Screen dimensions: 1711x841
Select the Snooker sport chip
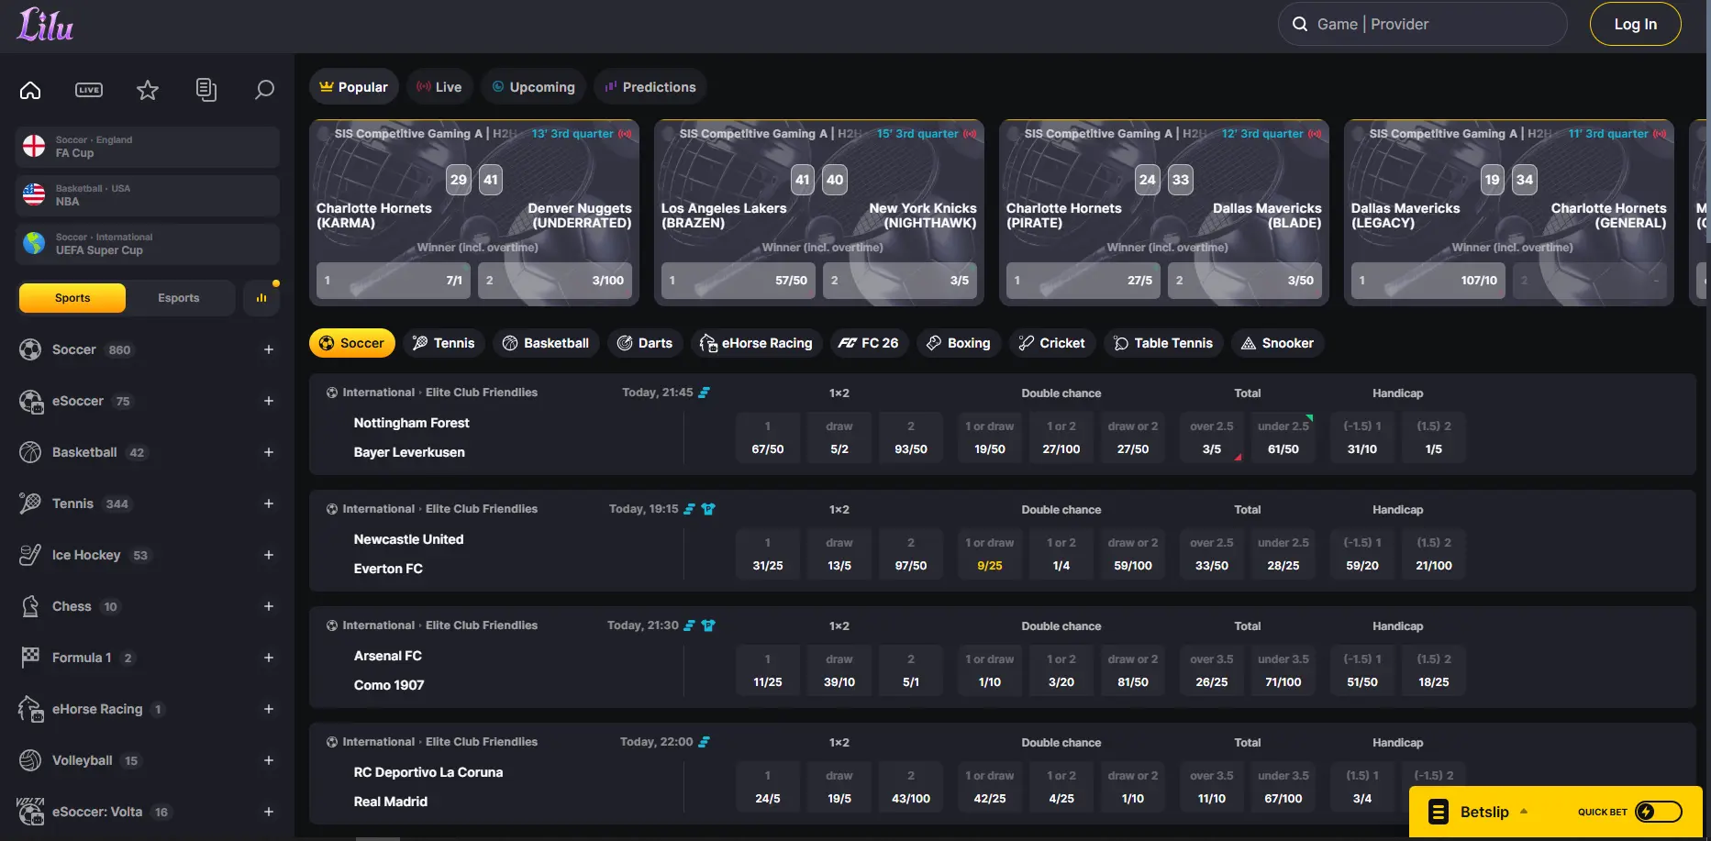pyautogui.click(x=1277, y=343)
